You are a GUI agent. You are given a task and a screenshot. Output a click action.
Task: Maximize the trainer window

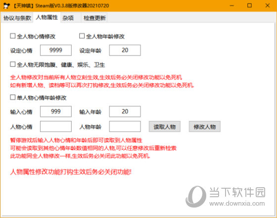[249, 5]
